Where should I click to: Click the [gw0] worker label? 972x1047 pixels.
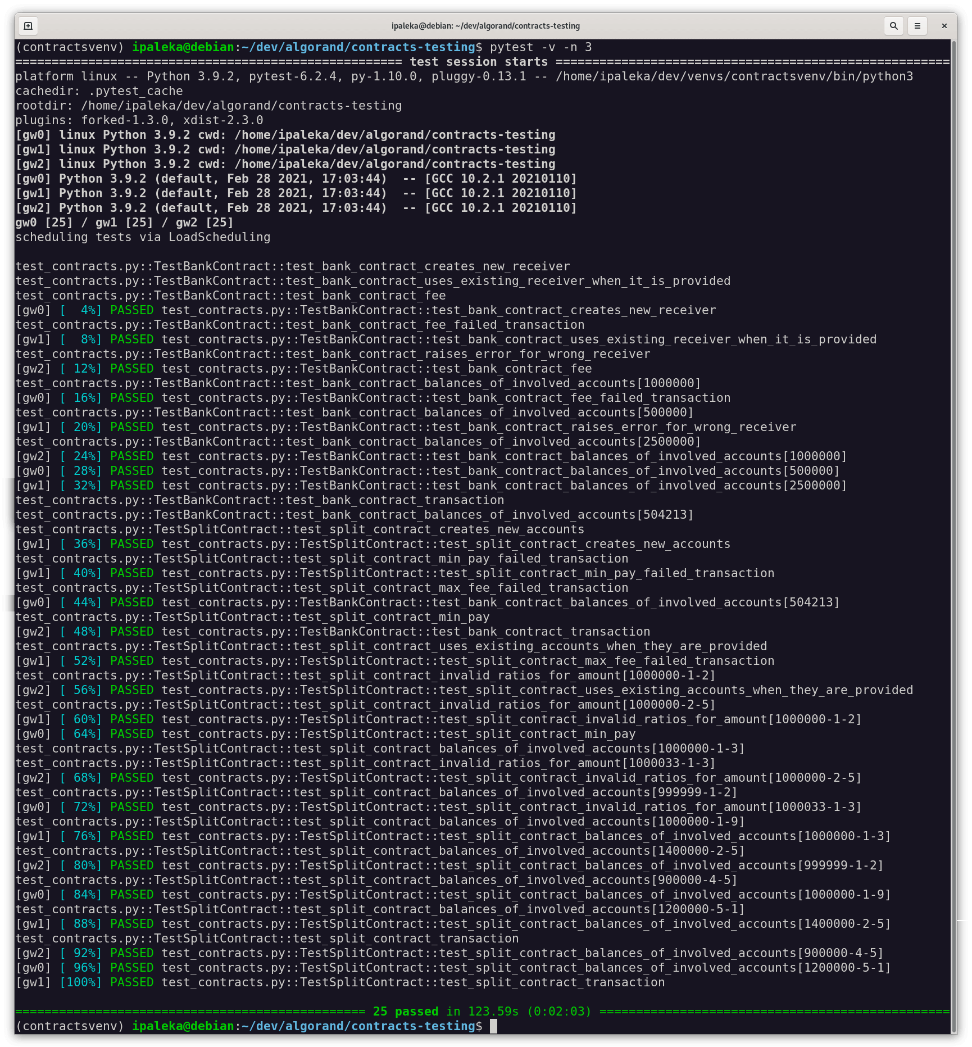click(33, 134)
